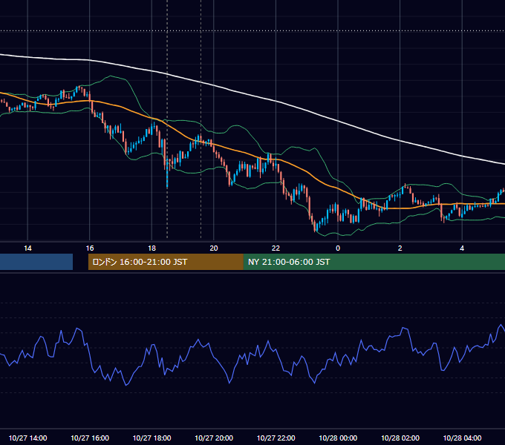Click the 10/27 16:00 time label
Image resolution: width=505 pixels, height=445 pixels.
pyautogui.click(x=90, y=438)
